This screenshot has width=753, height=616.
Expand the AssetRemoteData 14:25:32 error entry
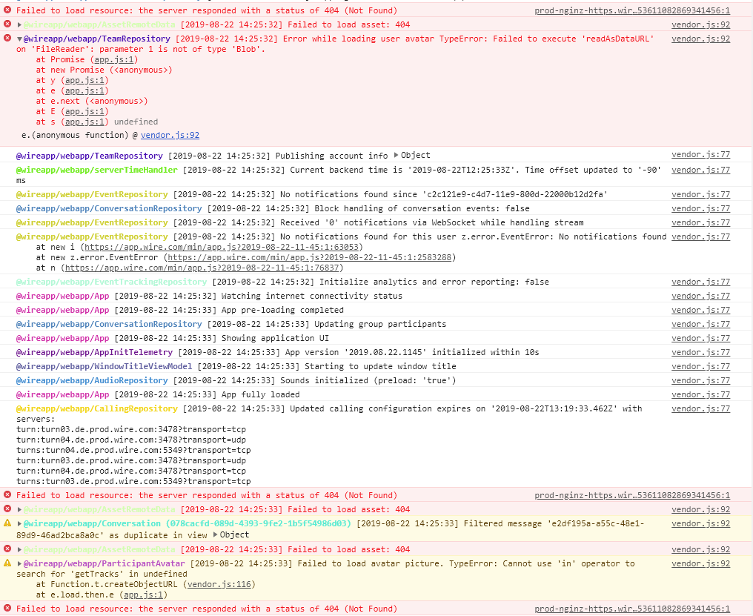coord(19,24)
